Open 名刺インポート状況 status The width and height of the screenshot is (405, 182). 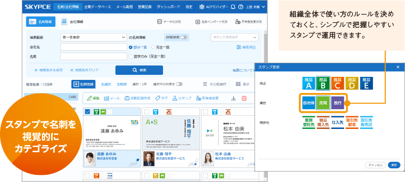point(211,22)
